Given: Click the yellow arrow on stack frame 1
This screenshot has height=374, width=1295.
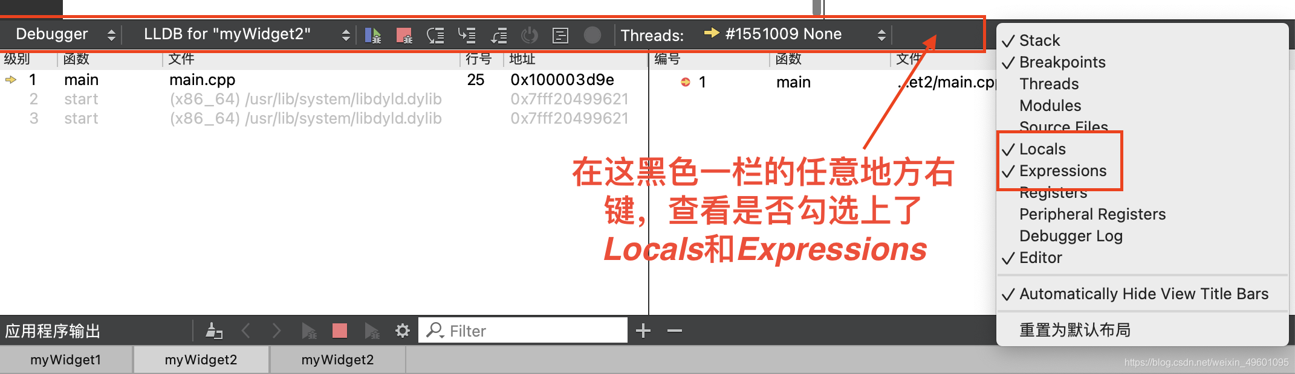Looking at the screenshot, I should pyautogui.click(x=11, y=80).
